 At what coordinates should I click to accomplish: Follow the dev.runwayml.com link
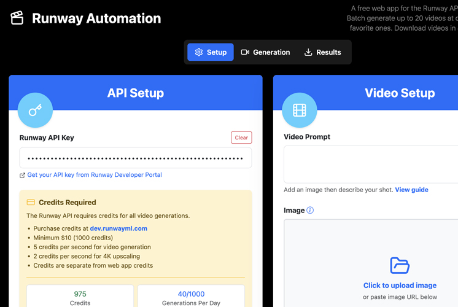click(118, 228)
